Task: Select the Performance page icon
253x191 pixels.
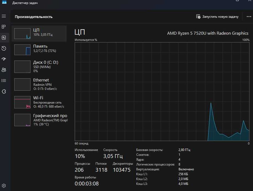Action: point(4,38)
